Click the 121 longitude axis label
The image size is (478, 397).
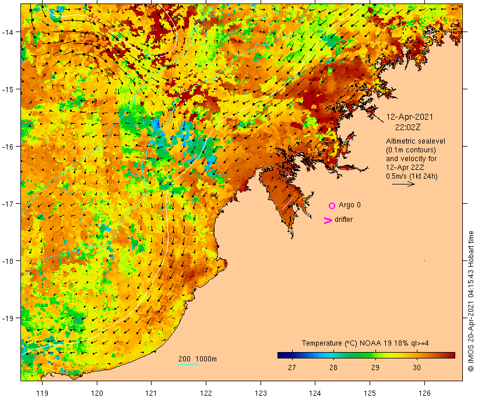coord(151,393)
